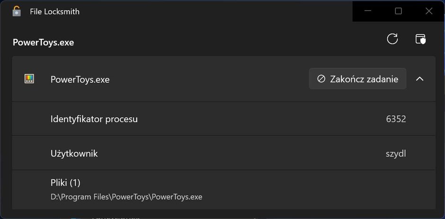445x219 pixels.
Task: Select the Identyfikator procesu row label
Action: coord(94,119)
